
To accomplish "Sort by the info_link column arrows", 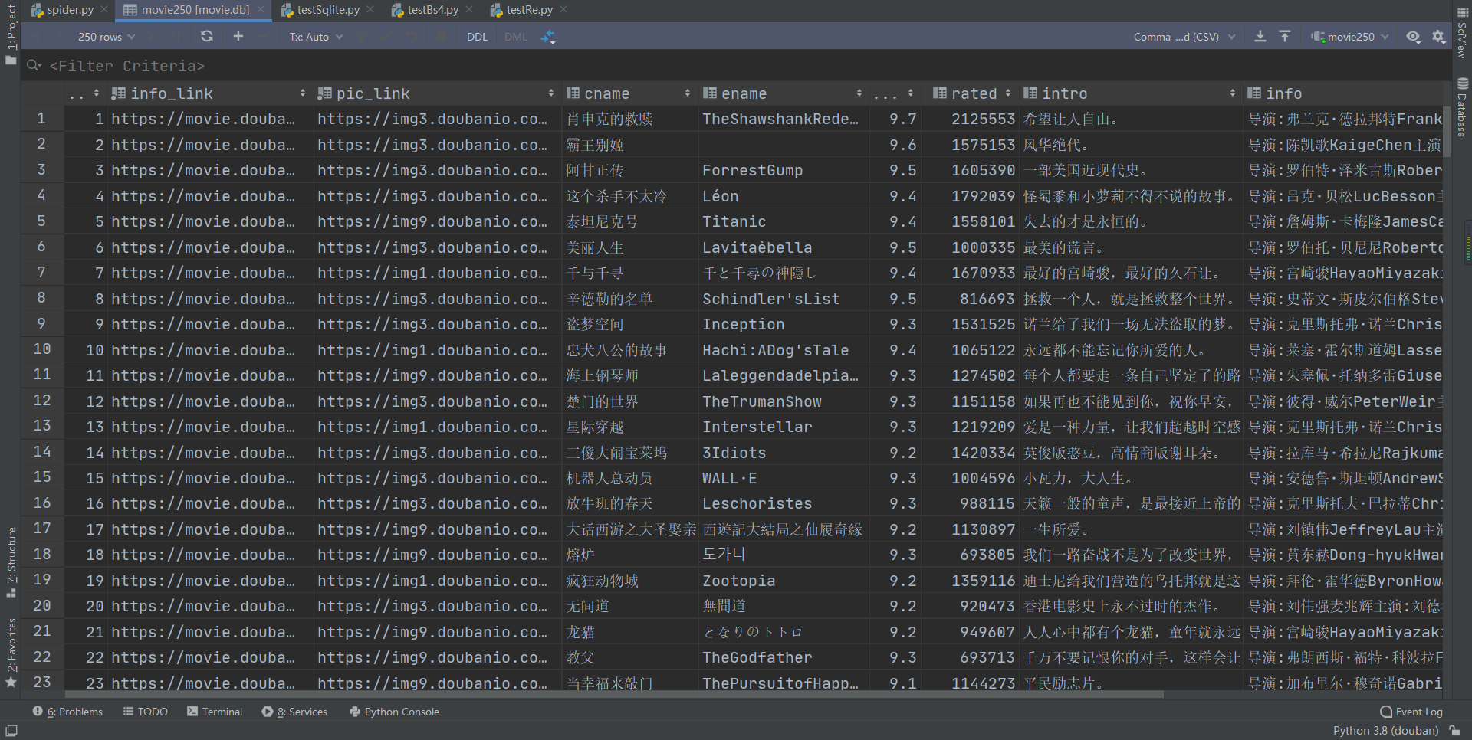I will click(x=303, y=93).
